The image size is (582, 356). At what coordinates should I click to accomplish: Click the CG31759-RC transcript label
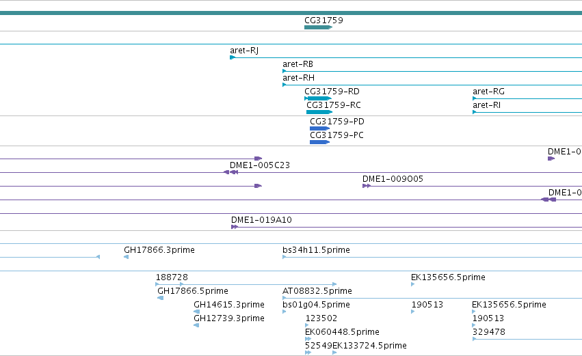coord(333,105)
